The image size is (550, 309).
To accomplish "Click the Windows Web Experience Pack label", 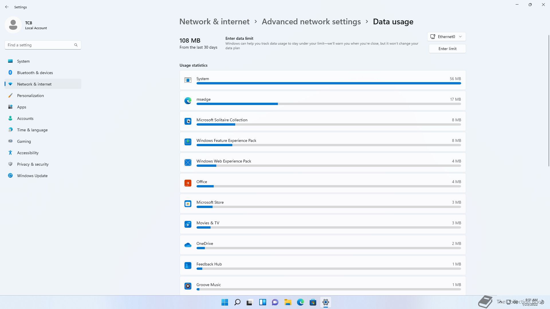I will (x=224, y=161).
